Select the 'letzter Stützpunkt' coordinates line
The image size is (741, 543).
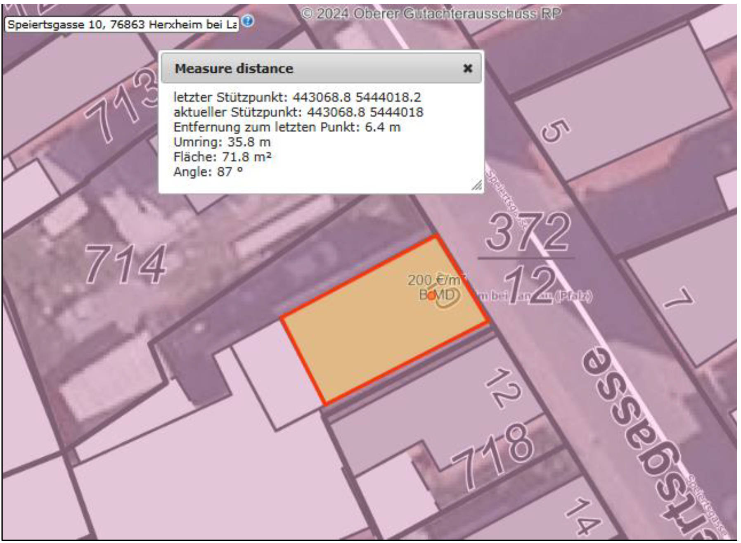pos(297,97)
